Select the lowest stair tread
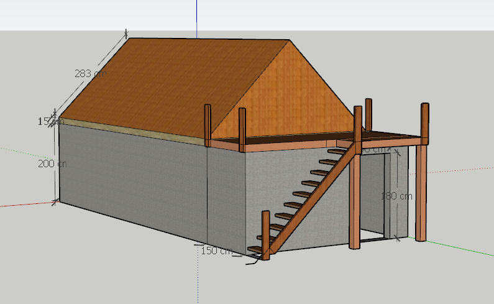Image resolution: width=494 pixels, height=304 pixels. pyautogui.click(x=254, y=250)
